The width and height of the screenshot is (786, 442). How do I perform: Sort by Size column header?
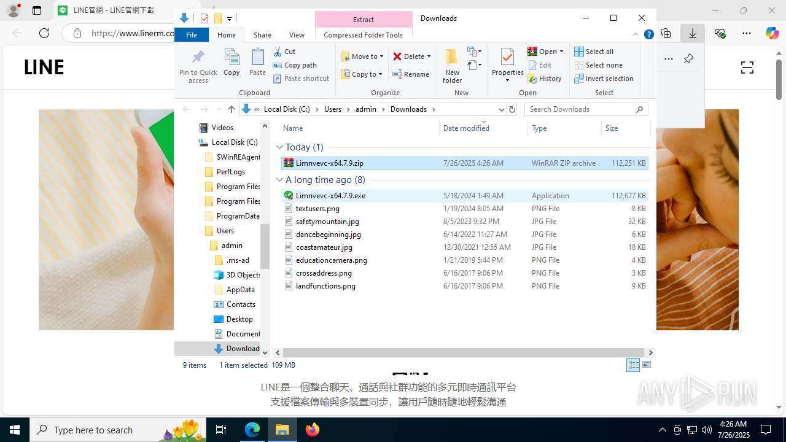point(625,128)
